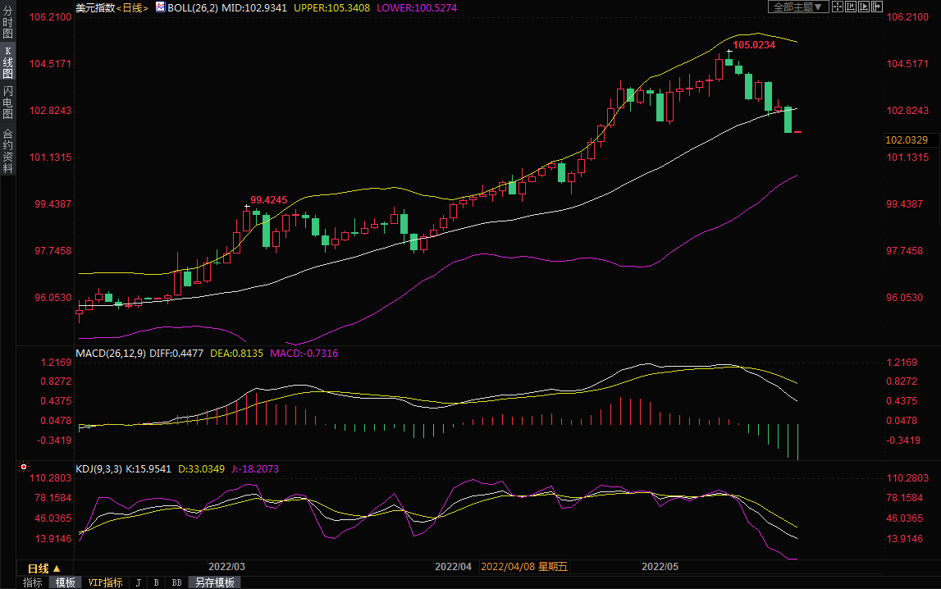The width and height of the screenshot is (941, 589).
Task: Open the 闪电图 side tab
Action: [x=7, y=103]
